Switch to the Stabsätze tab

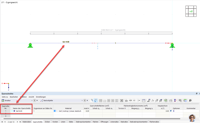pos(124,122)
